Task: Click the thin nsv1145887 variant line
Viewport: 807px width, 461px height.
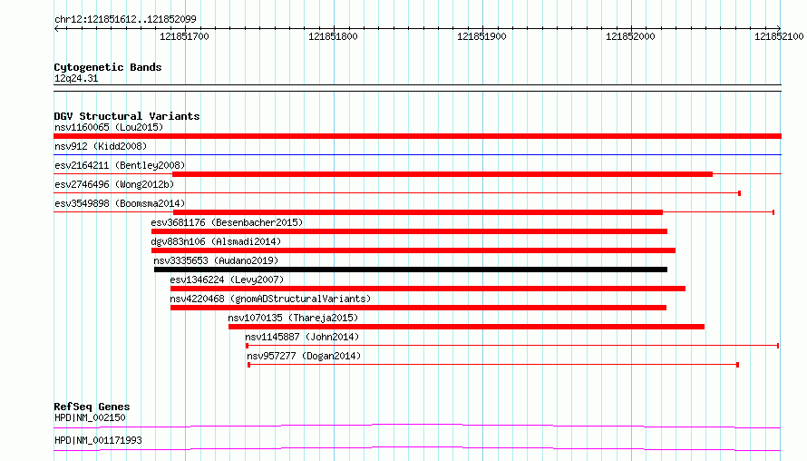Action: click(512, 346)
